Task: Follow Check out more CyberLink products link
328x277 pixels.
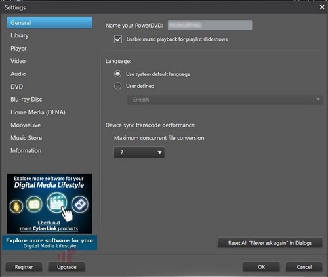Action: (x=49, y=226)
